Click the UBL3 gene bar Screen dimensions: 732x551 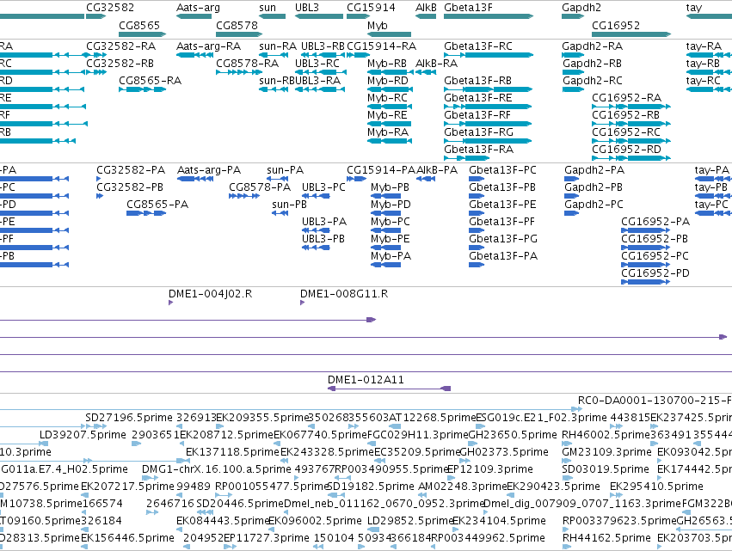[319, 16]
